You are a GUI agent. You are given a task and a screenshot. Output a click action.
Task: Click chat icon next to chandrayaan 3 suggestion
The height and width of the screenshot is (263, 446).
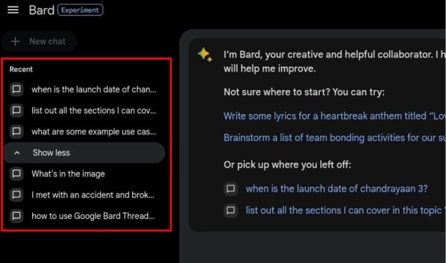tap(231, 189)
